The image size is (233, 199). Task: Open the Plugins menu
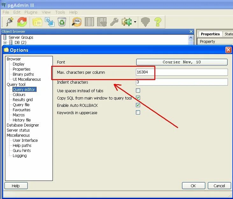point(31,12)
